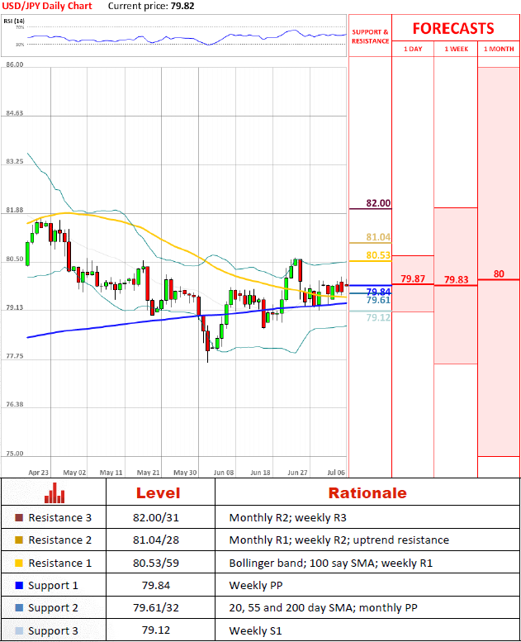
Task: Click the Resistance 3 row label
Action: coord(59,518)
